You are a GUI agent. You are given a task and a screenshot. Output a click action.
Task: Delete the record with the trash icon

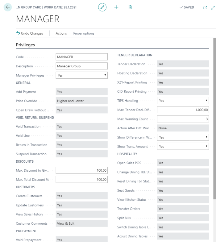pos(130,7)
